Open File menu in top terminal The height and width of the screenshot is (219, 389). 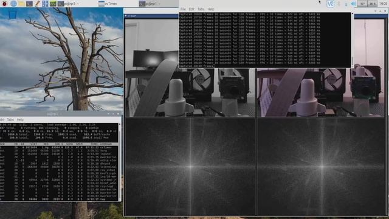(183, 9)
